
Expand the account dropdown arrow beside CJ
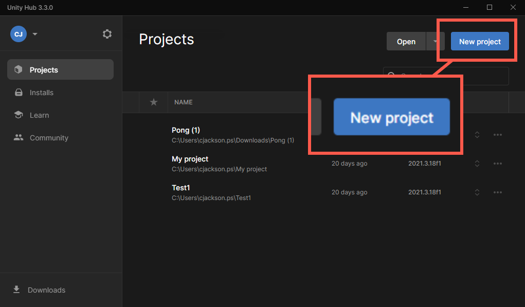tap(35, 34)
